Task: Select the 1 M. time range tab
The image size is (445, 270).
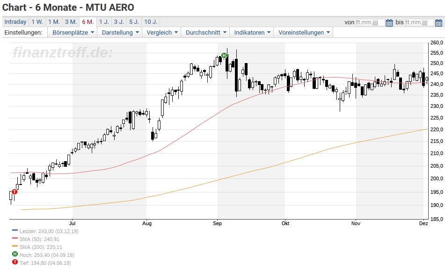Action: click(x=54, y=22)
